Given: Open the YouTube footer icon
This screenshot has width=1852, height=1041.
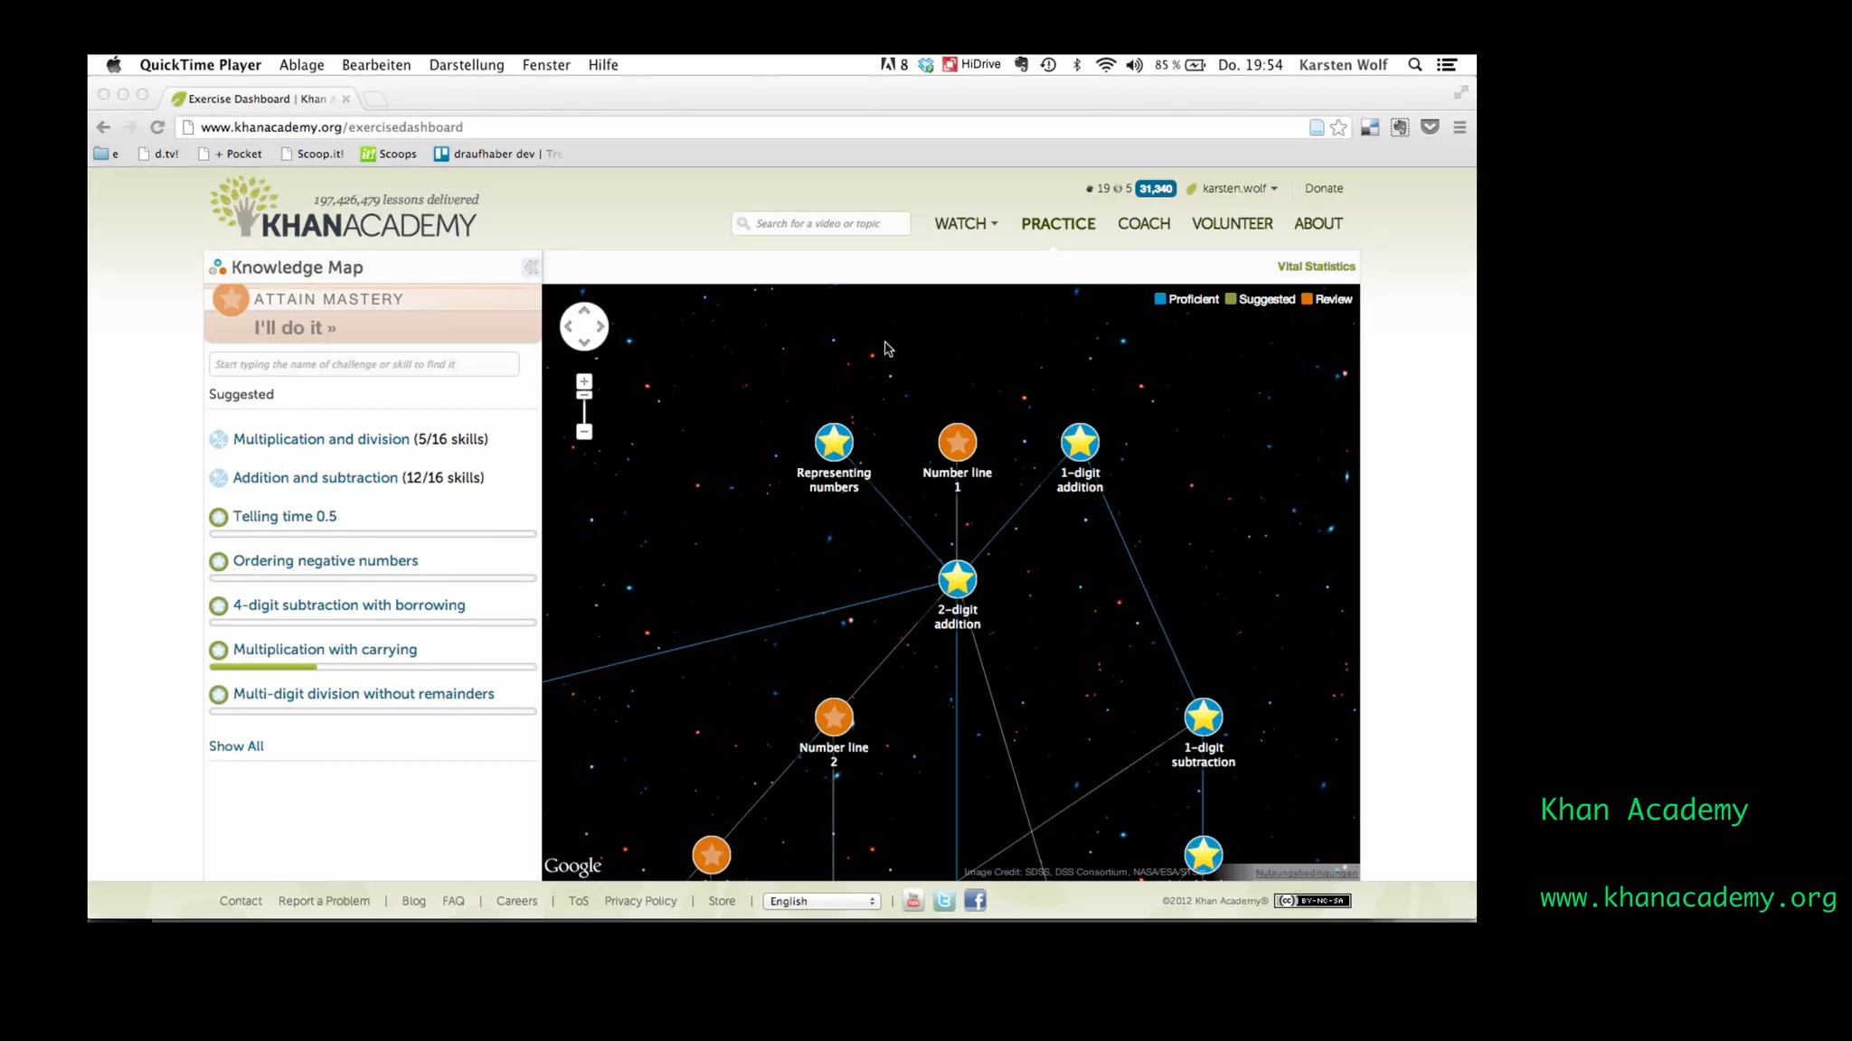Looking at the screenshot, I should [913, 900].
